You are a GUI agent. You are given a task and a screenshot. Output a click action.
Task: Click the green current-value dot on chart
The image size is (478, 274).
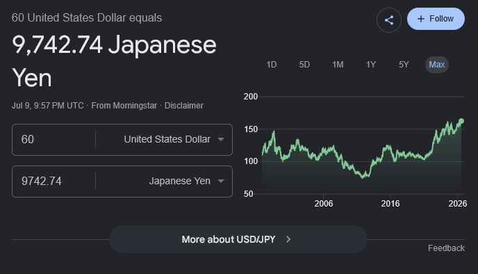[461, 121]
